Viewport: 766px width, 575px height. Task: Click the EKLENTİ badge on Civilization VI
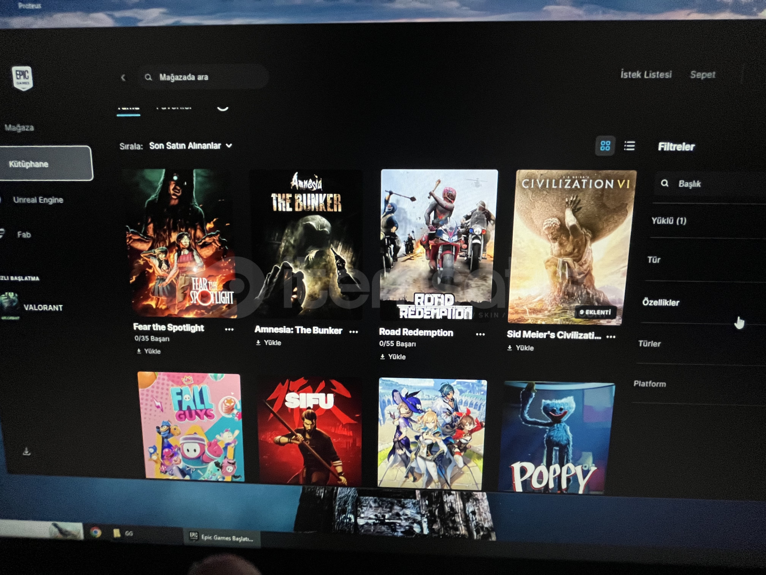(x=596, y=312)
